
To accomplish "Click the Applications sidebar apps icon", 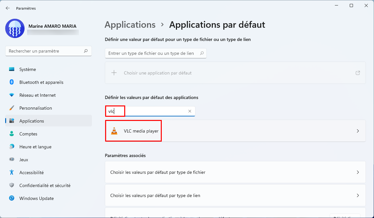I will pos(11,121).
